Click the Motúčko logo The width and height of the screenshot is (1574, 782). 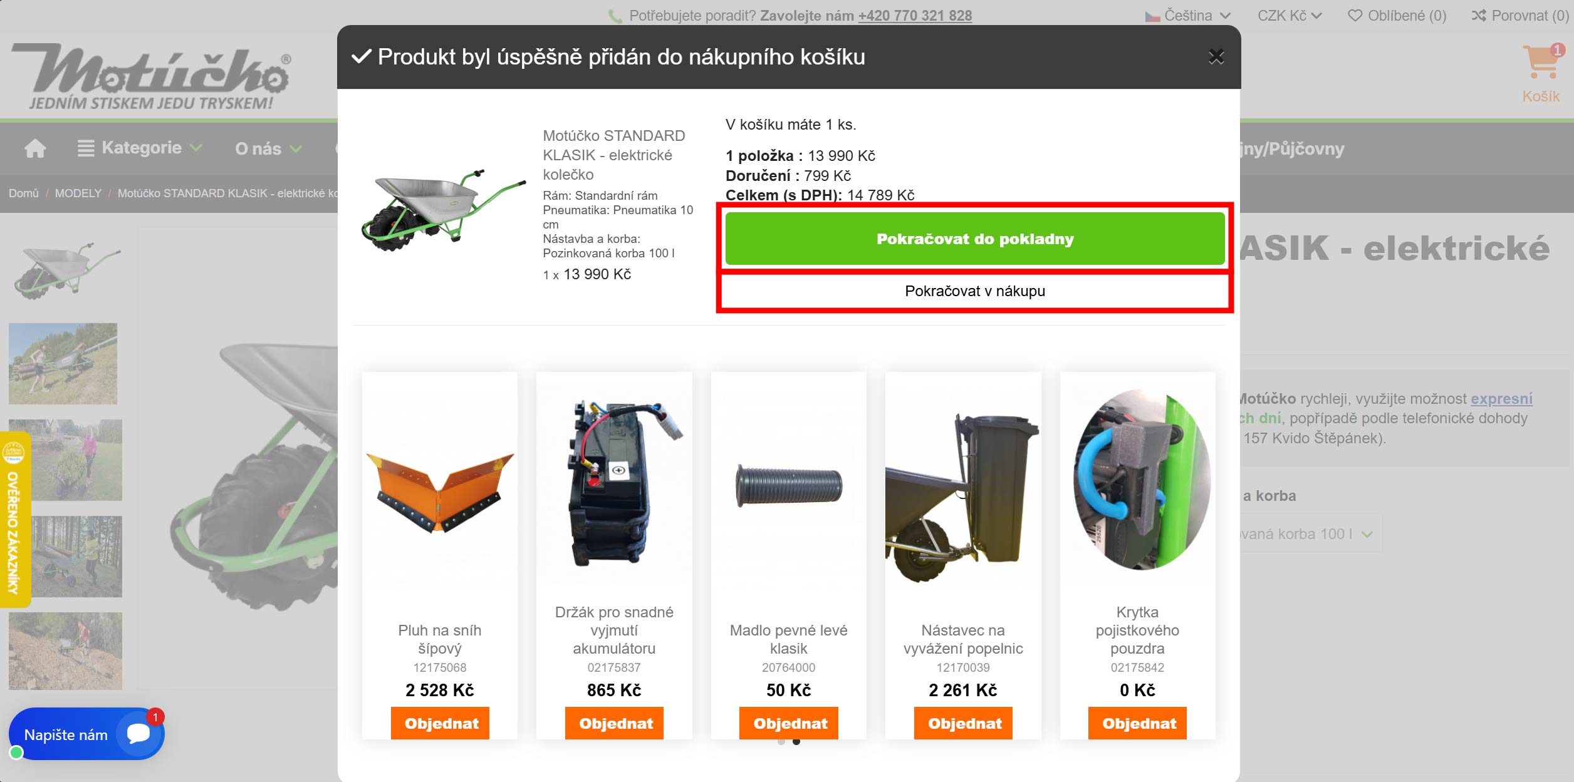click(152, 76)
